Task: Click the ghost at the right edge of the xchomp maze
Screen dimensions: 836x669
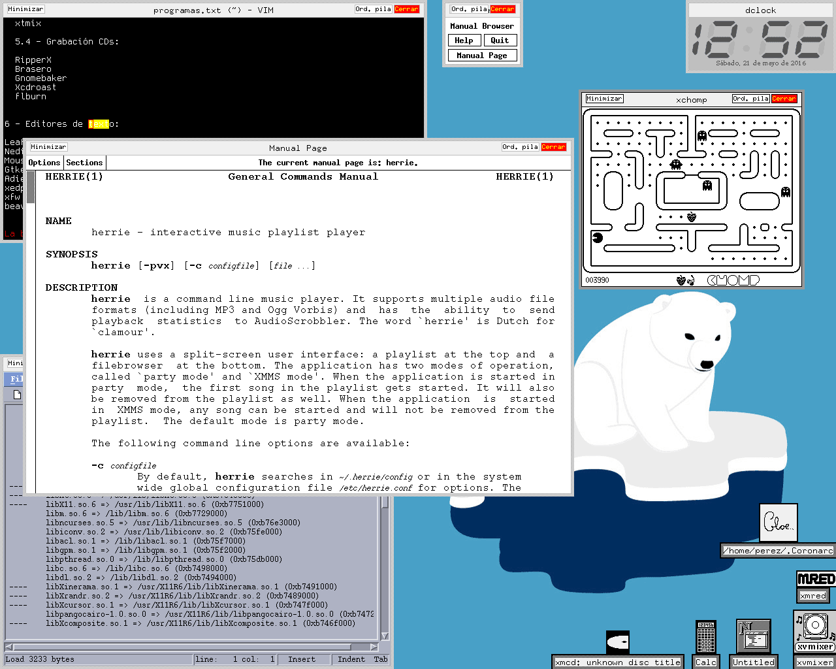Action: pyautogui.click(x=785, y=192)
